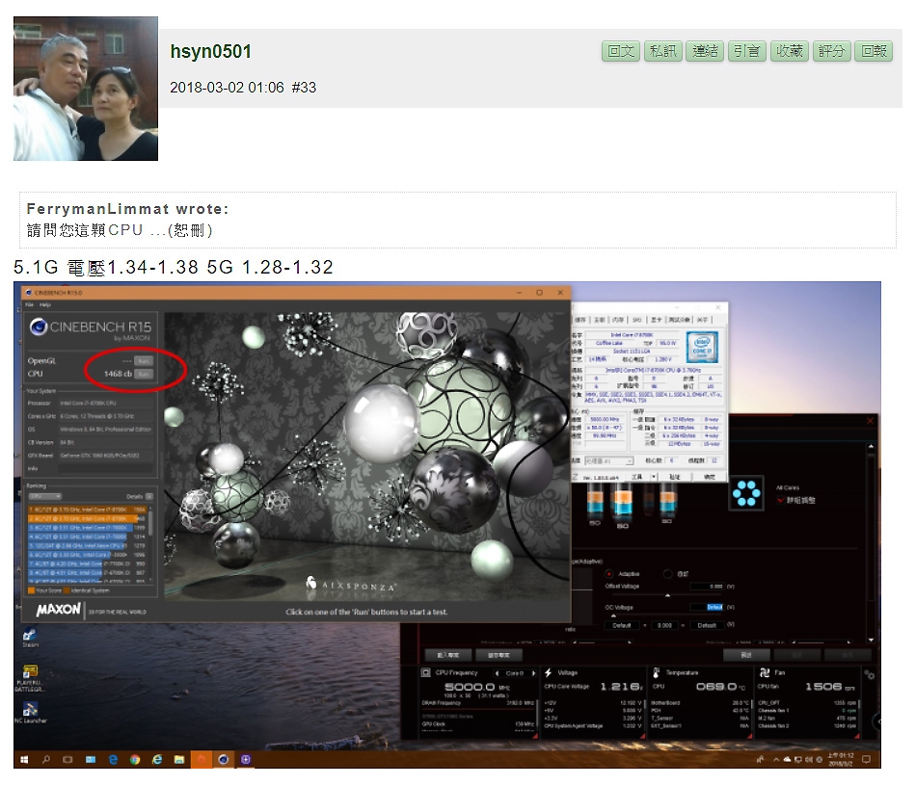The image size is (915, 785).
Task: Open hsyn0501 user profile link
Action: pyautogui.click(x=210, y=51)
